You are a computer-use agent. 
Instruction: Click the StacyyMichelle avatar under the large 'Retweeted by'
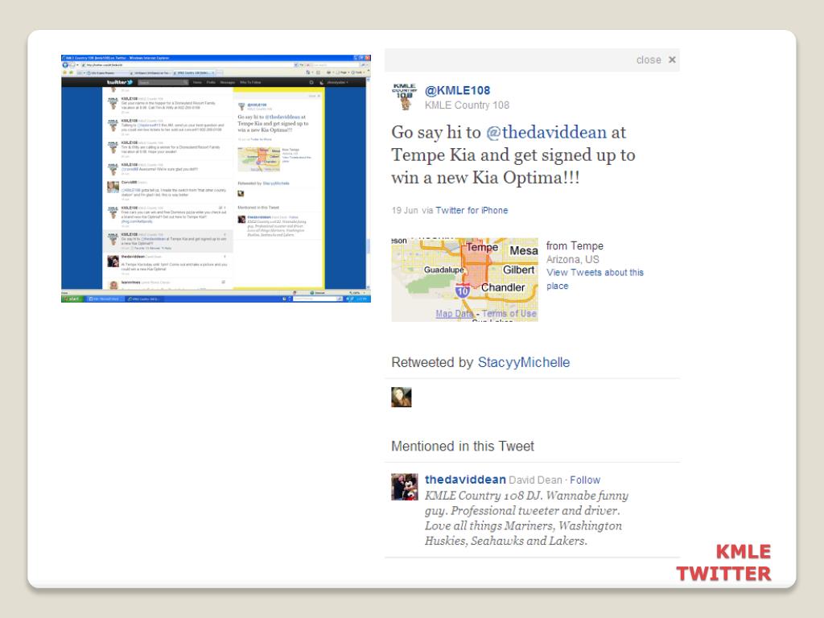[x=402, y=398]
